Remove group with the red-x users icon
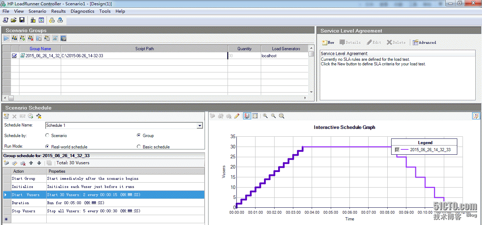Image resolution: width=482 pixels, height=225 pixels. click(31, 38)
